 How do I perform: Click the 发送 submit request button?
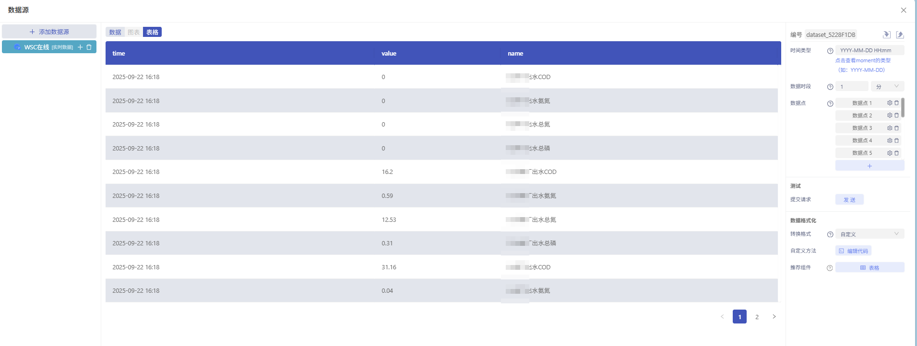click(849, 200)
